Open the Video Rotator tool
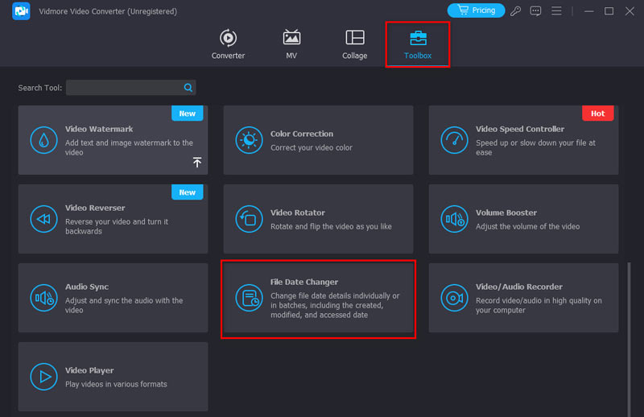 (318, 219)
